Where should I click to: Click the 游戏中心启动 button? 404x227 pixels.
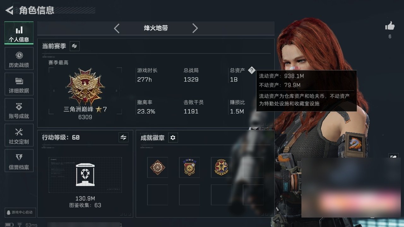tap(20, 212)
